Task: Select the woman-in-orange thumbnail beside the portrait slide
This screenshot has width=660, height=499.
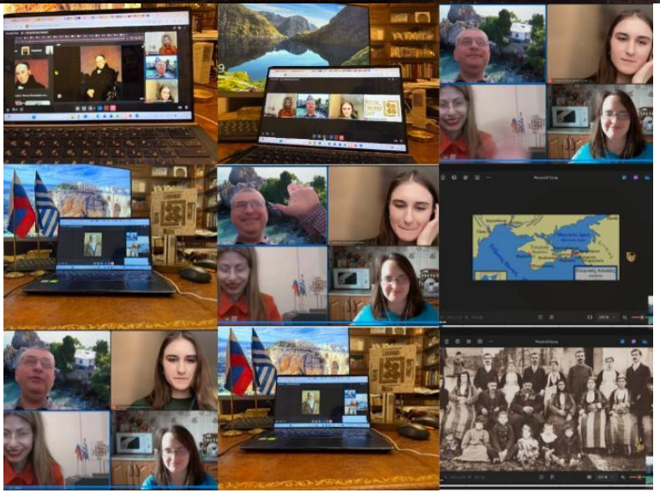Action: pyautogui.click(x=161, y=44)
